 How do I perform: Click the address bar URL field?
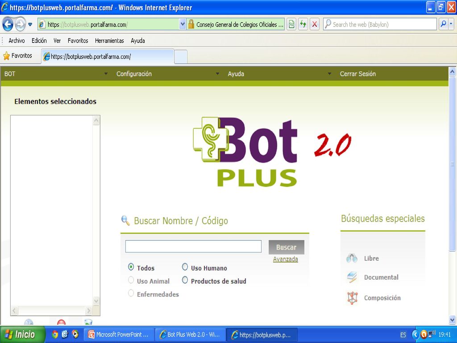tap(108, 24)
